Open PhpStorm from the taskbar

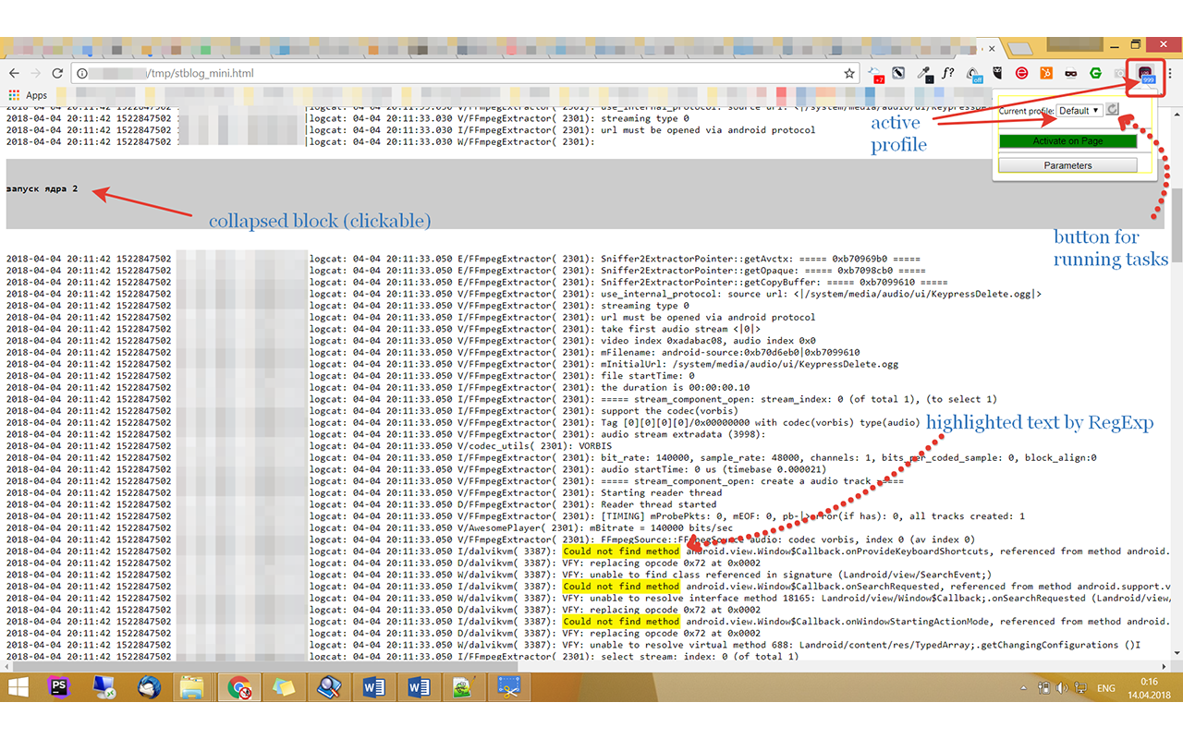(x=61, y=687)
